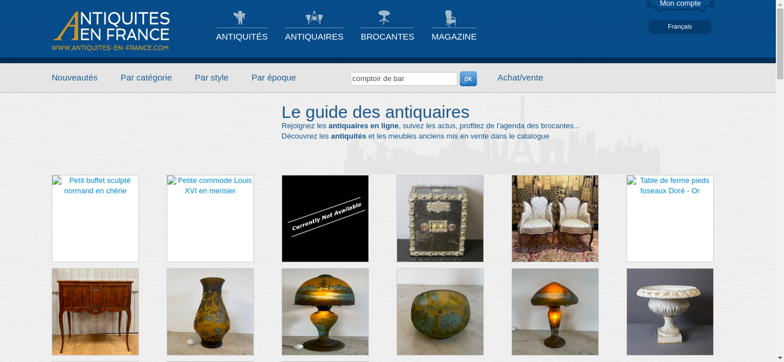
Task: Click the Antiquités en France logo
Action: click(x=111, y=31)
